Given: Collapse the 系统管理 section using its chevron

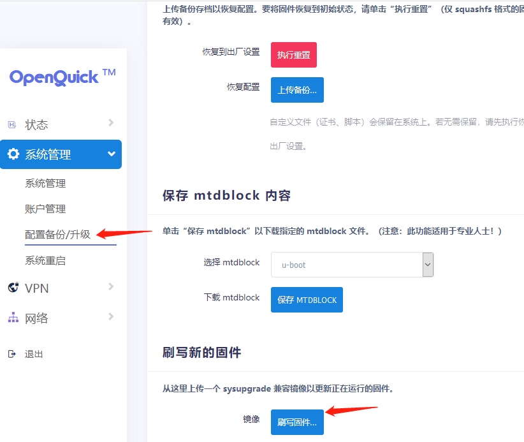Looking at the screenshot, I should click(111, 154).
